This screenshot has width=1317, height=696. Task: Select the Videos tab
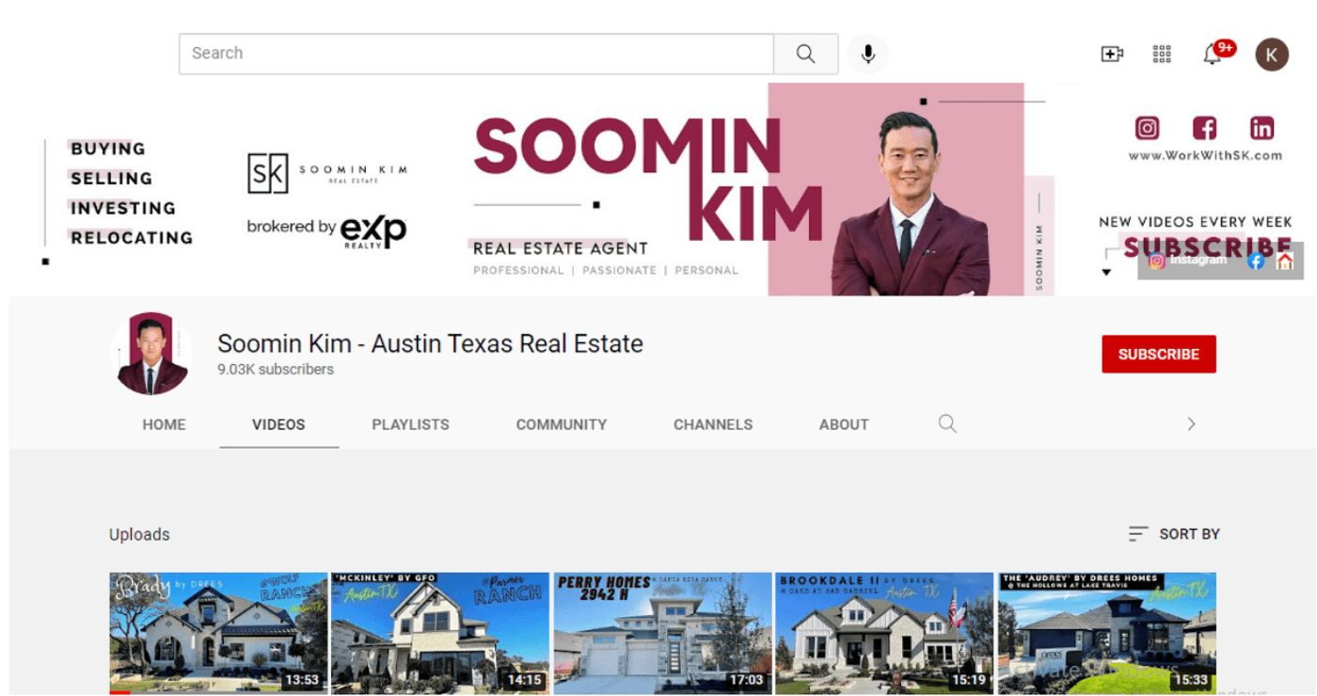278,424
